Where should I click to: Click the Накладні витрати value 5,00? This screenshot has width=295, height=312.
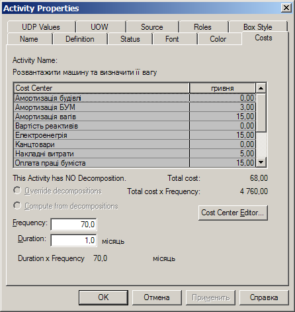pyautogui.click(x=247, y=154)
